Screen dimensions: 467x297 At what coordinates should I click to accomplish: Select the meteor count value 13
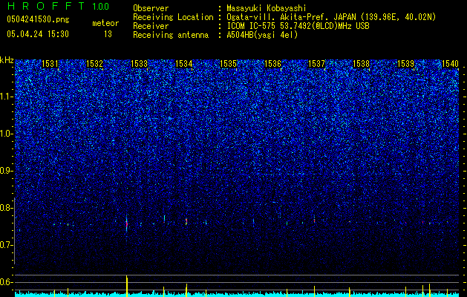coord(108,34)
